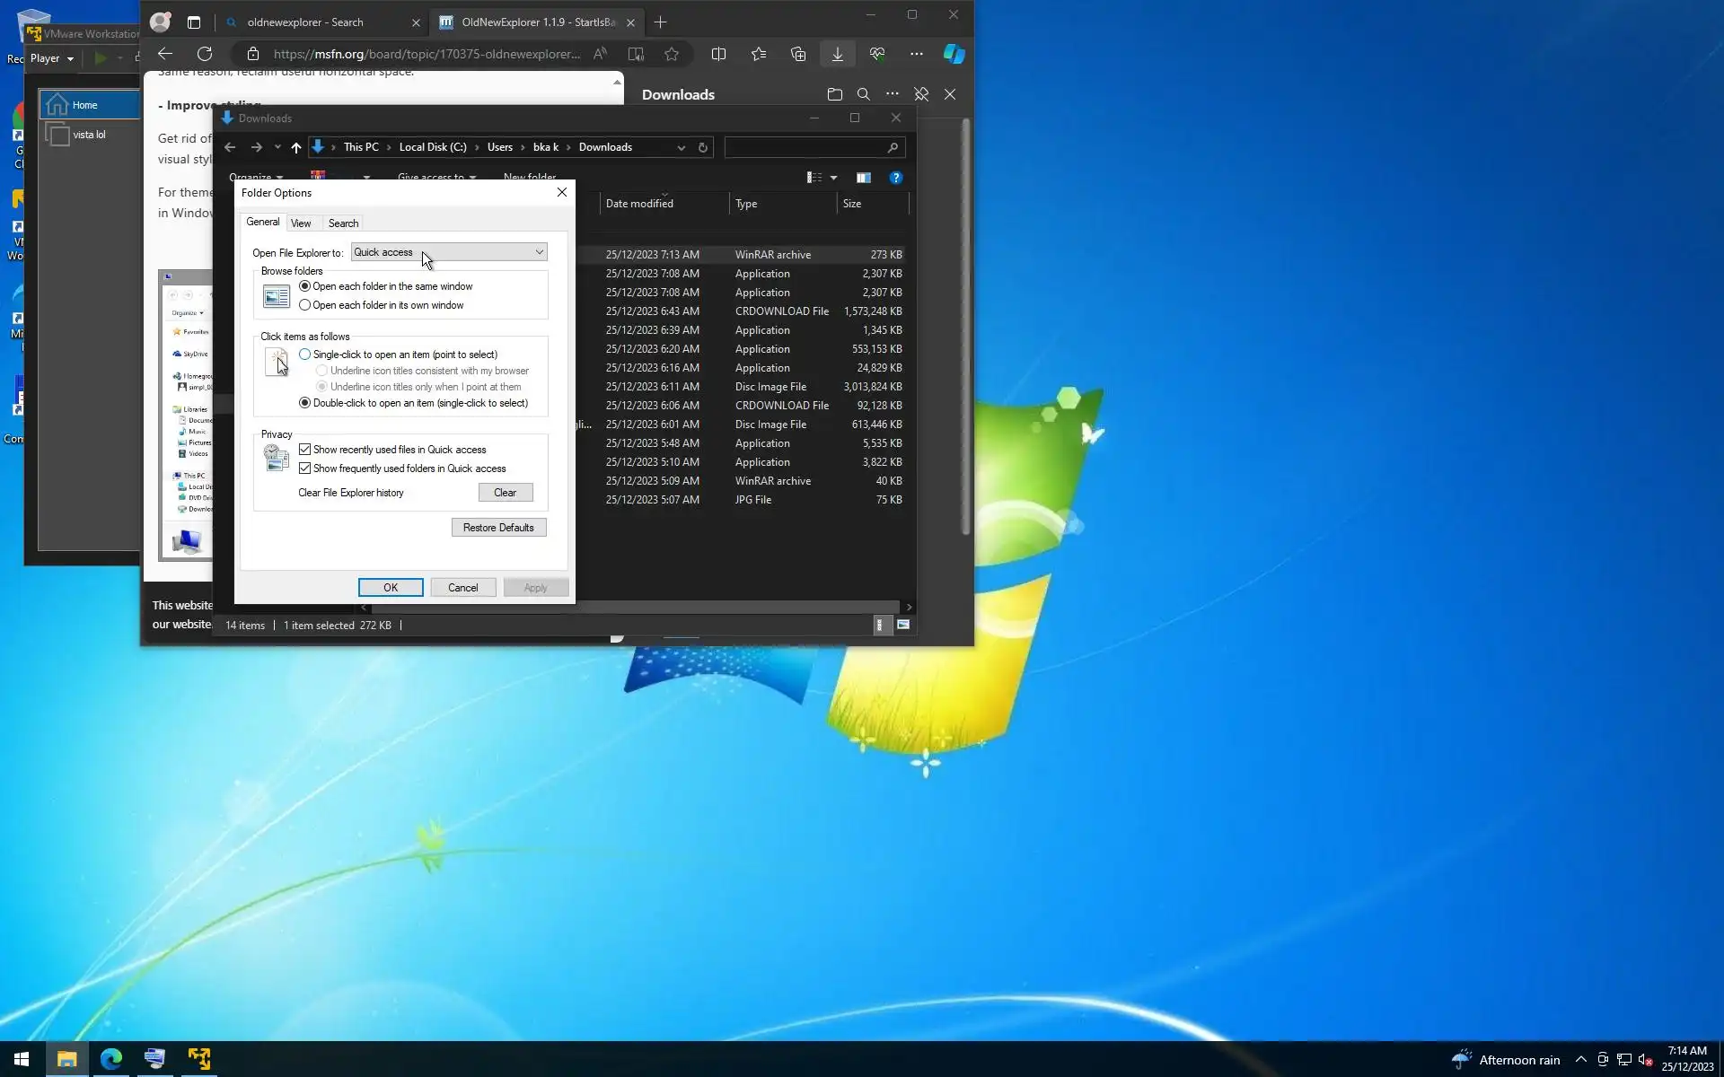Screen dimensions: 1724x1077
Task: Select Single-click to open an item
Action: click(305, 355)
